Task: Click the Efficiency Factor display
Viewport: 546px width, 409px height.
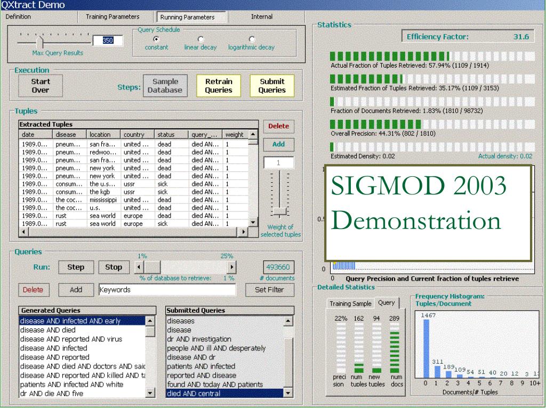Action: tap(468, 37)
